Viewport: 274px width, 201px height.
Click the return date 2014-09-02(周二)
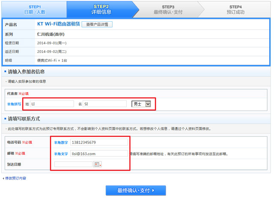[x=52, y=52]
